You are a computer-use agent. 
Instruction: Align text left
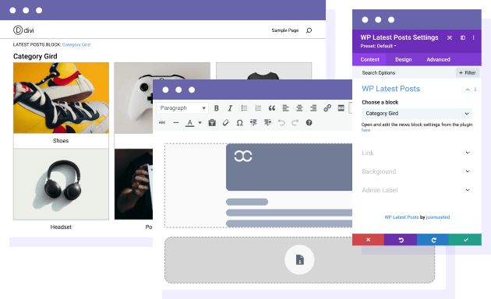pos(285,108)
